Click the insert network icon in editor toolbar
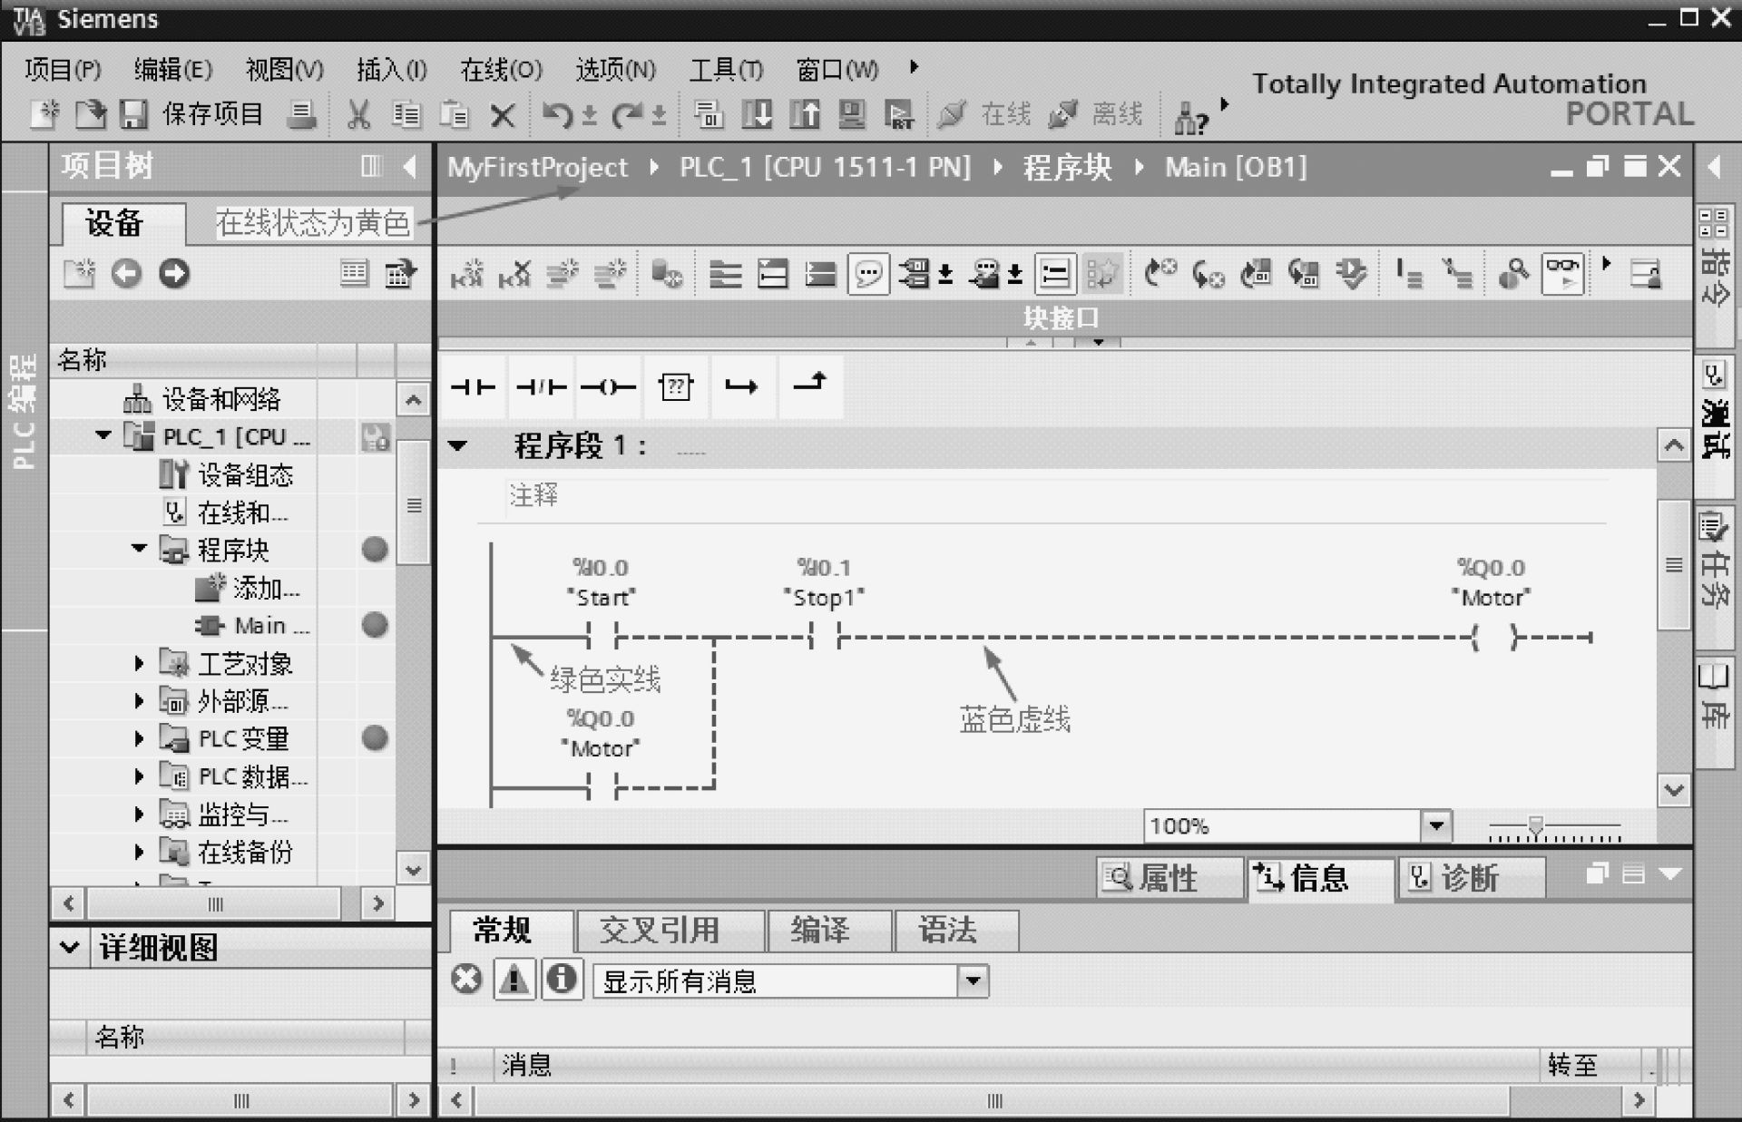 (467, 273)
